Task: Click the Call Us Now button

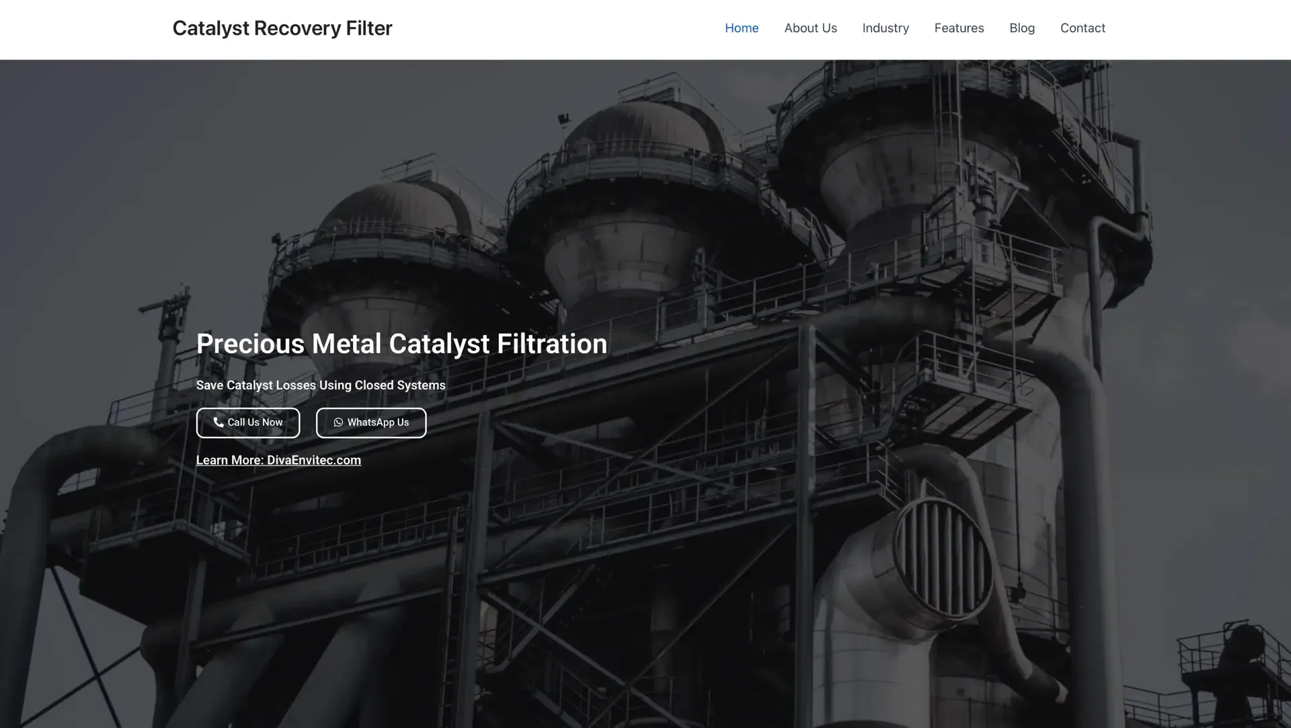Action: click(248, 423)
